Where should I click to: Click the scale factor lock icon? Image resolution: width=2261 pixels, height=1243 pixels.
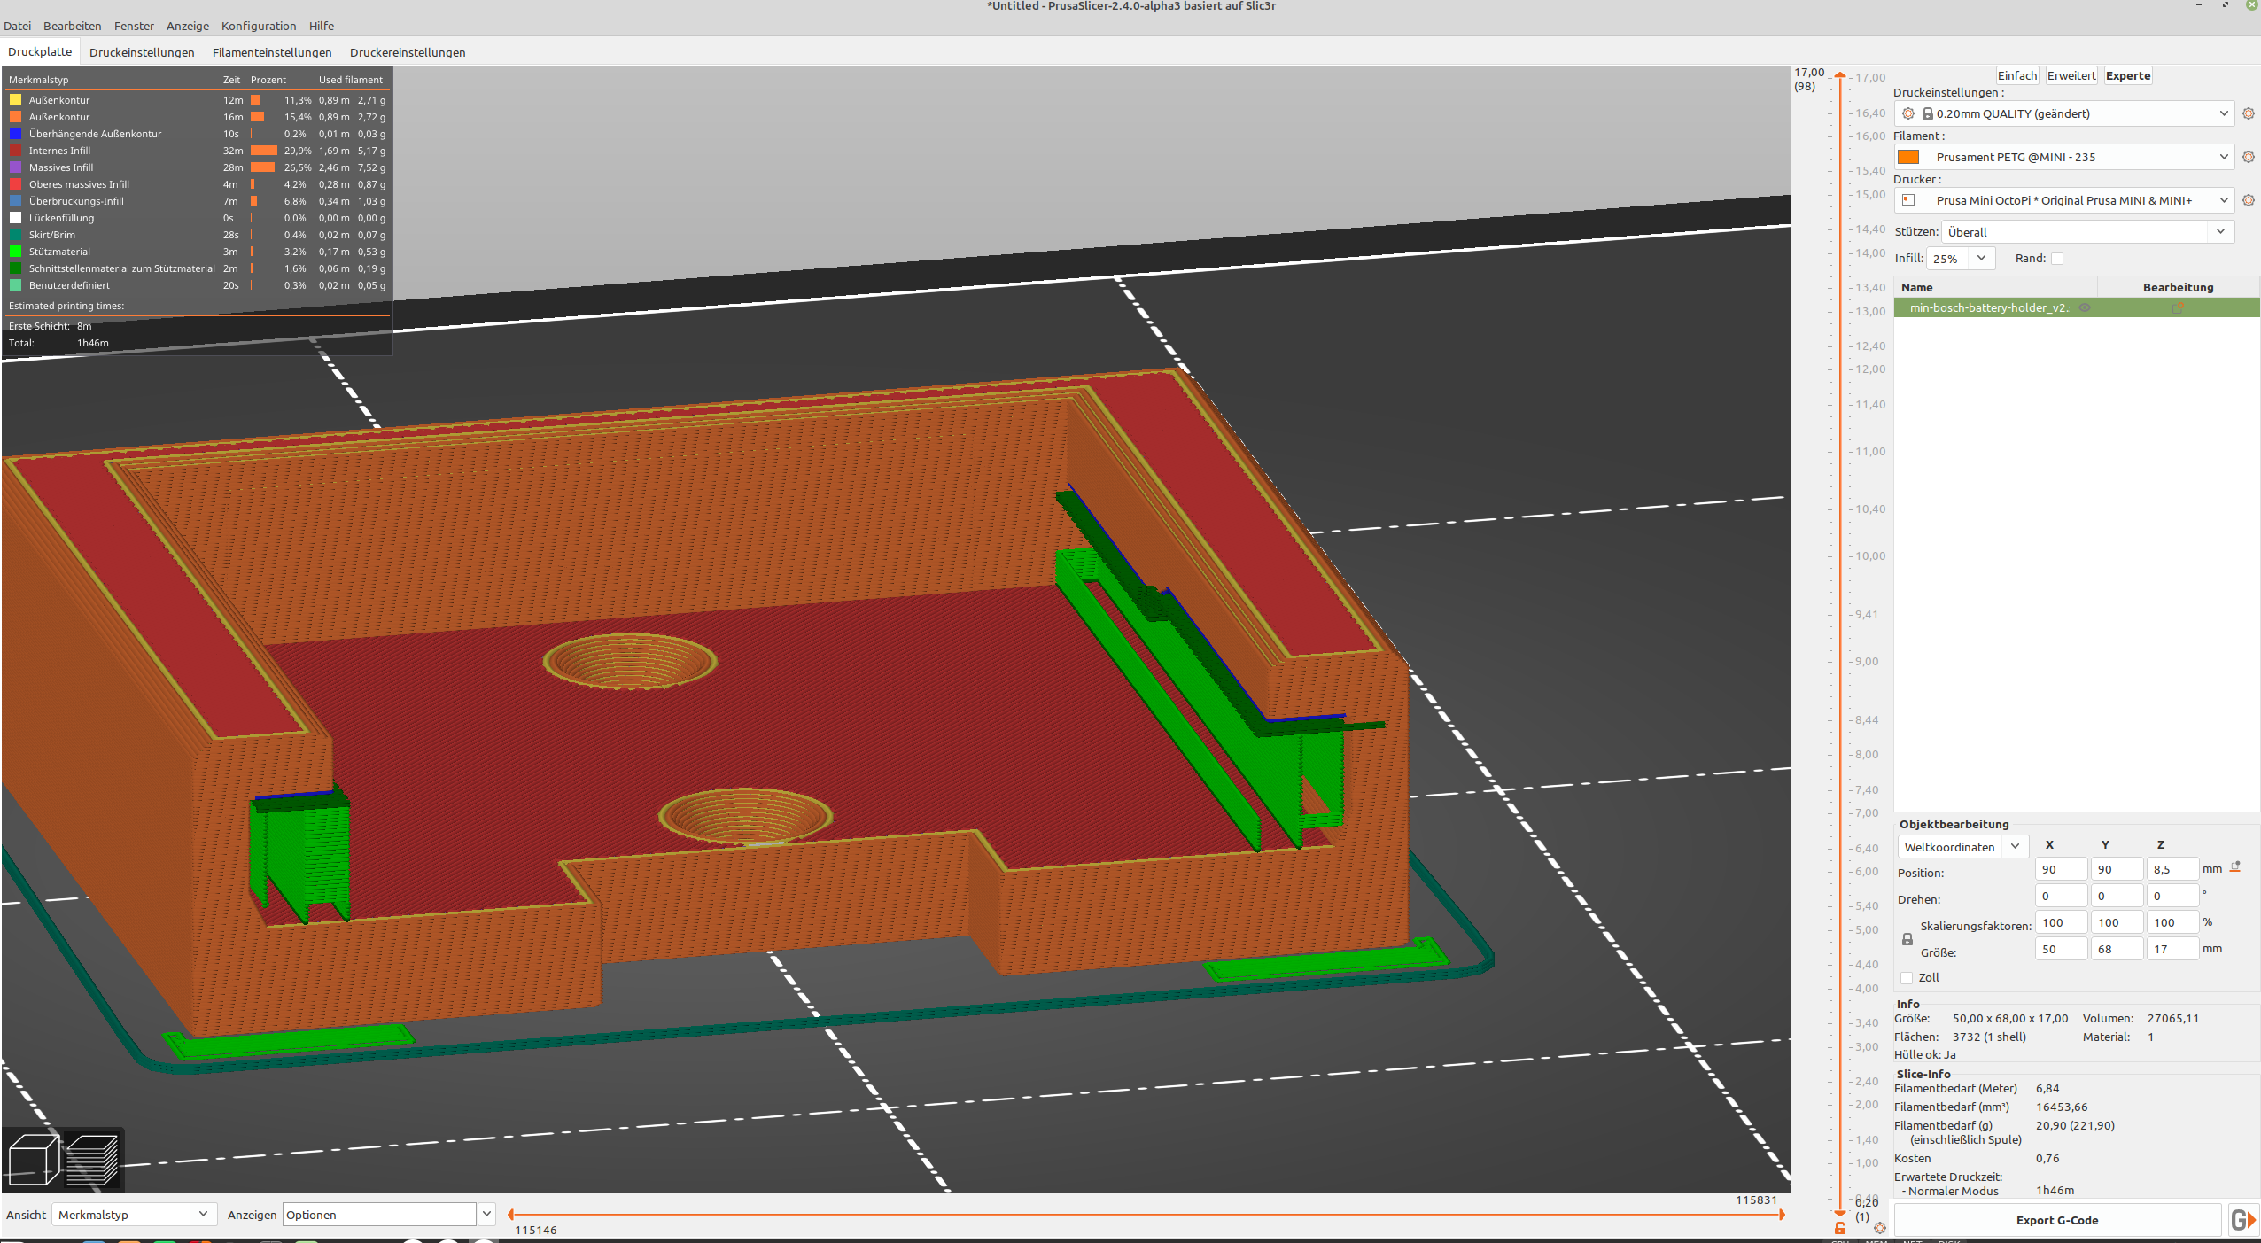coord(1907,939)
